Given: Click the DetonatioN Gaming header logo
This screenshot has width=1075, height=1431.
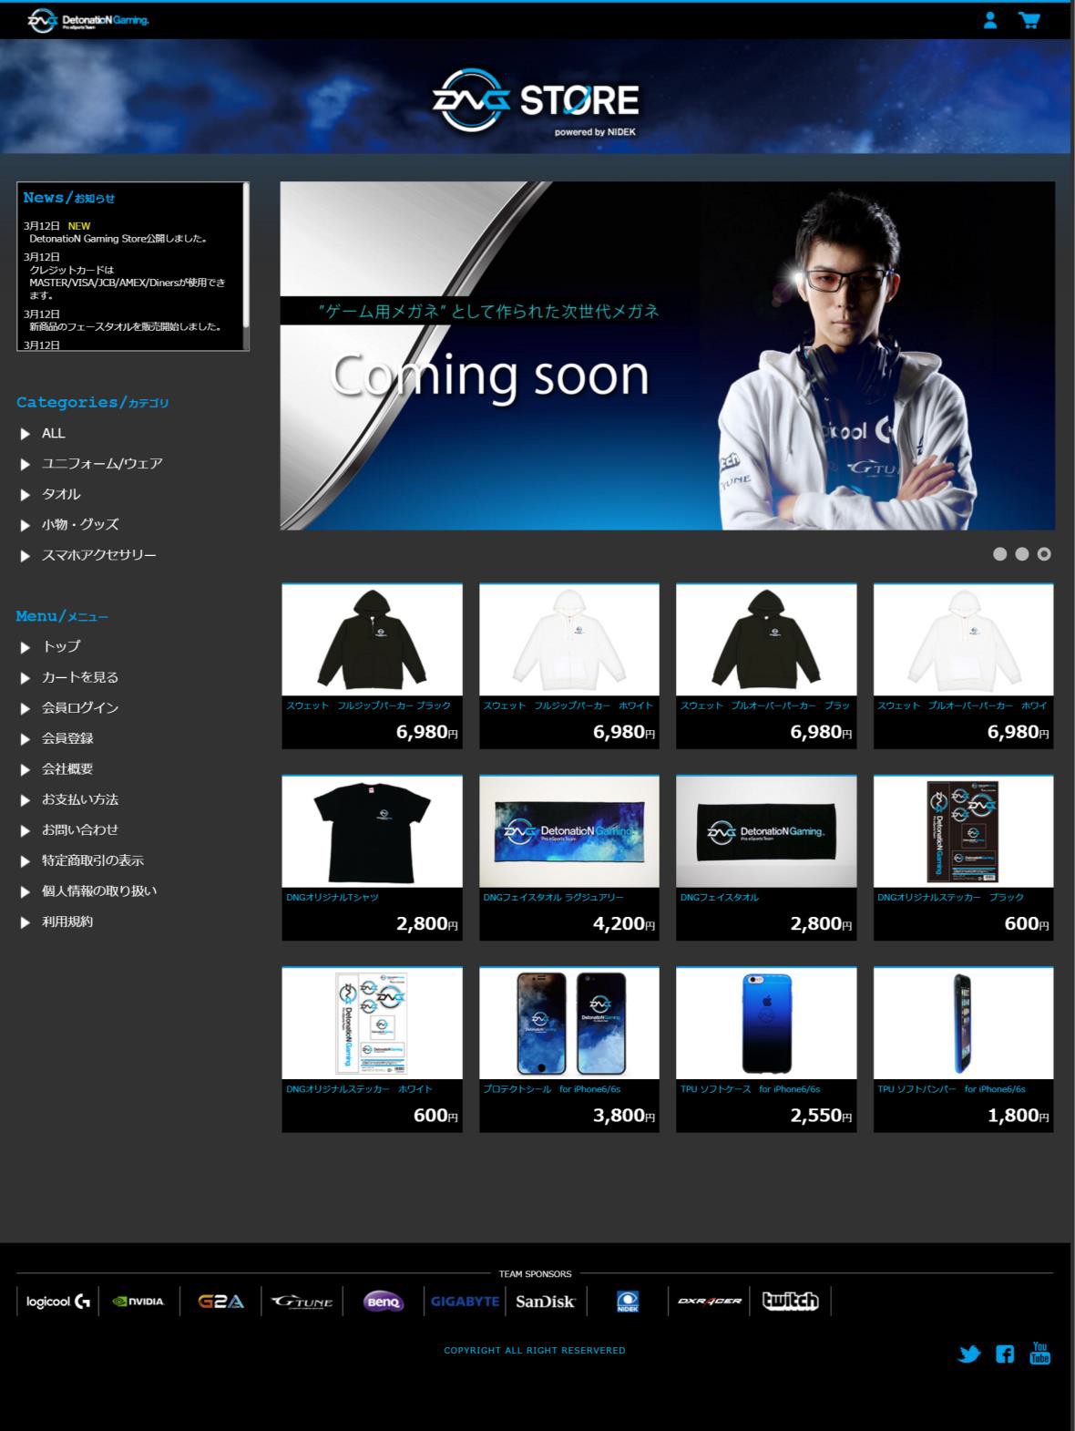Looking at the screenshot, I should [x=88, y=20].
